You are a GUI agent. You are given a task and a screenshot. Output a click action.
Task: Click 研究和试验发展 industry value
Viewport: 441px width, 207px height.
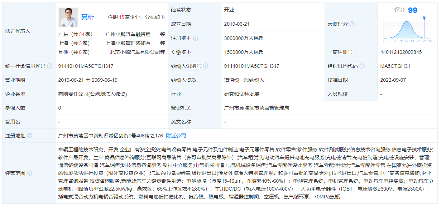click(x=241, y=94)
